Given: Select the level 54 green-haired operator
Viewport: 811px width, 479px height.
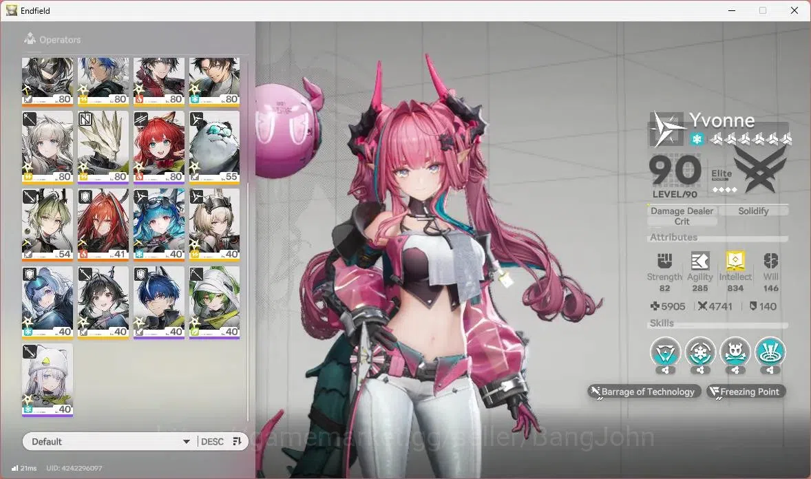Looking at the screenshot, I should (48, 225).
